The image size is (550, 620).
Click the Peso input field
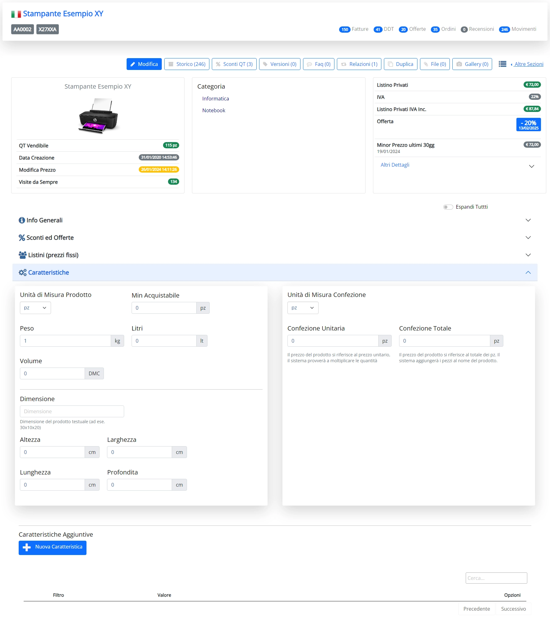pos(65,341)
